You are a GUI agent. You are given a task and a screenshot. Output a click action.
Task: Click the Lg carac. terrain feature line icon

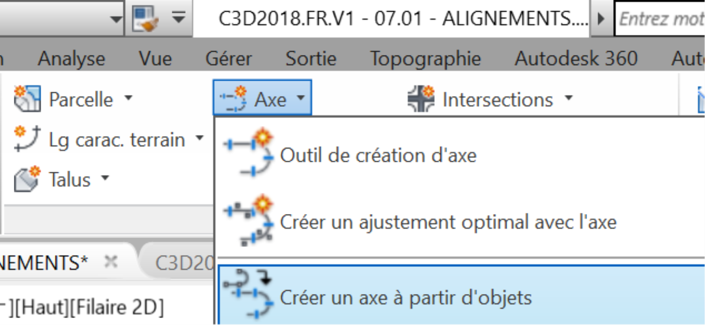pyautogui.click(x=27, y=139)
